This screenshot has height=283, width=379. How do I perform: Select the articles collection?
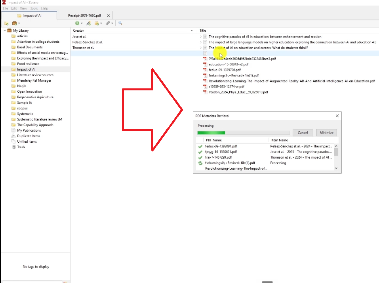(x=22, y=36)
